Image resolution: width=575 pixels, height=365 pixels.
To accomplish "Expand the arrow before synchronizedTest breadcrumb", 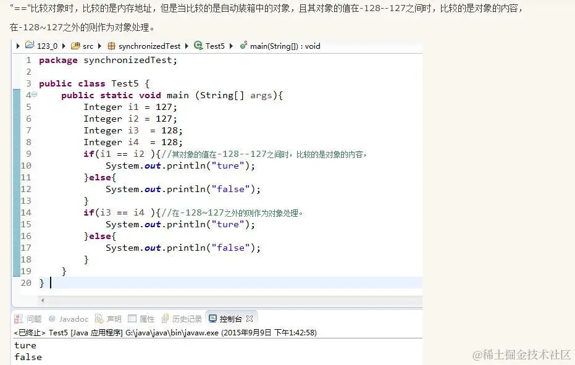I will [99, 46].
